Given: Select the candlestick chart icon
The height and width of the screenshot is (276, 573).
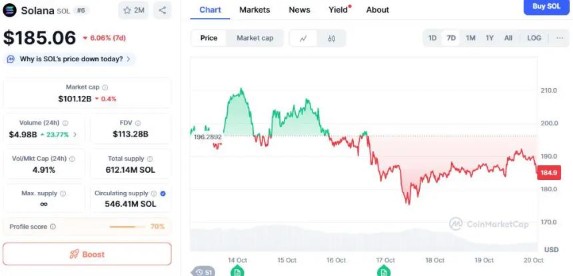Looking at the screenshot, I should (331, 38).
